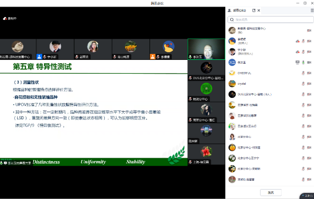
Task: Click the camera-on icon in presenter's member row
Action: coord(309,62)
